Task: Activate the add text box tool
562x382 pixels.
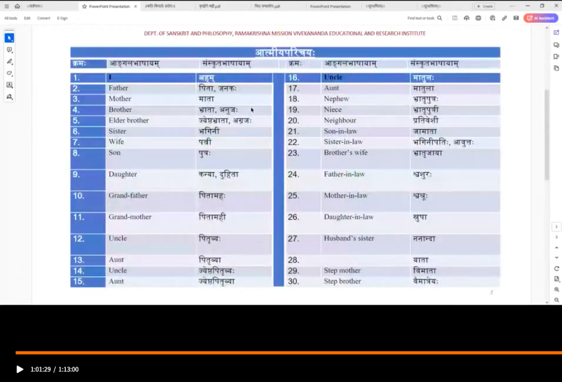Action: [x=9, y=85]
